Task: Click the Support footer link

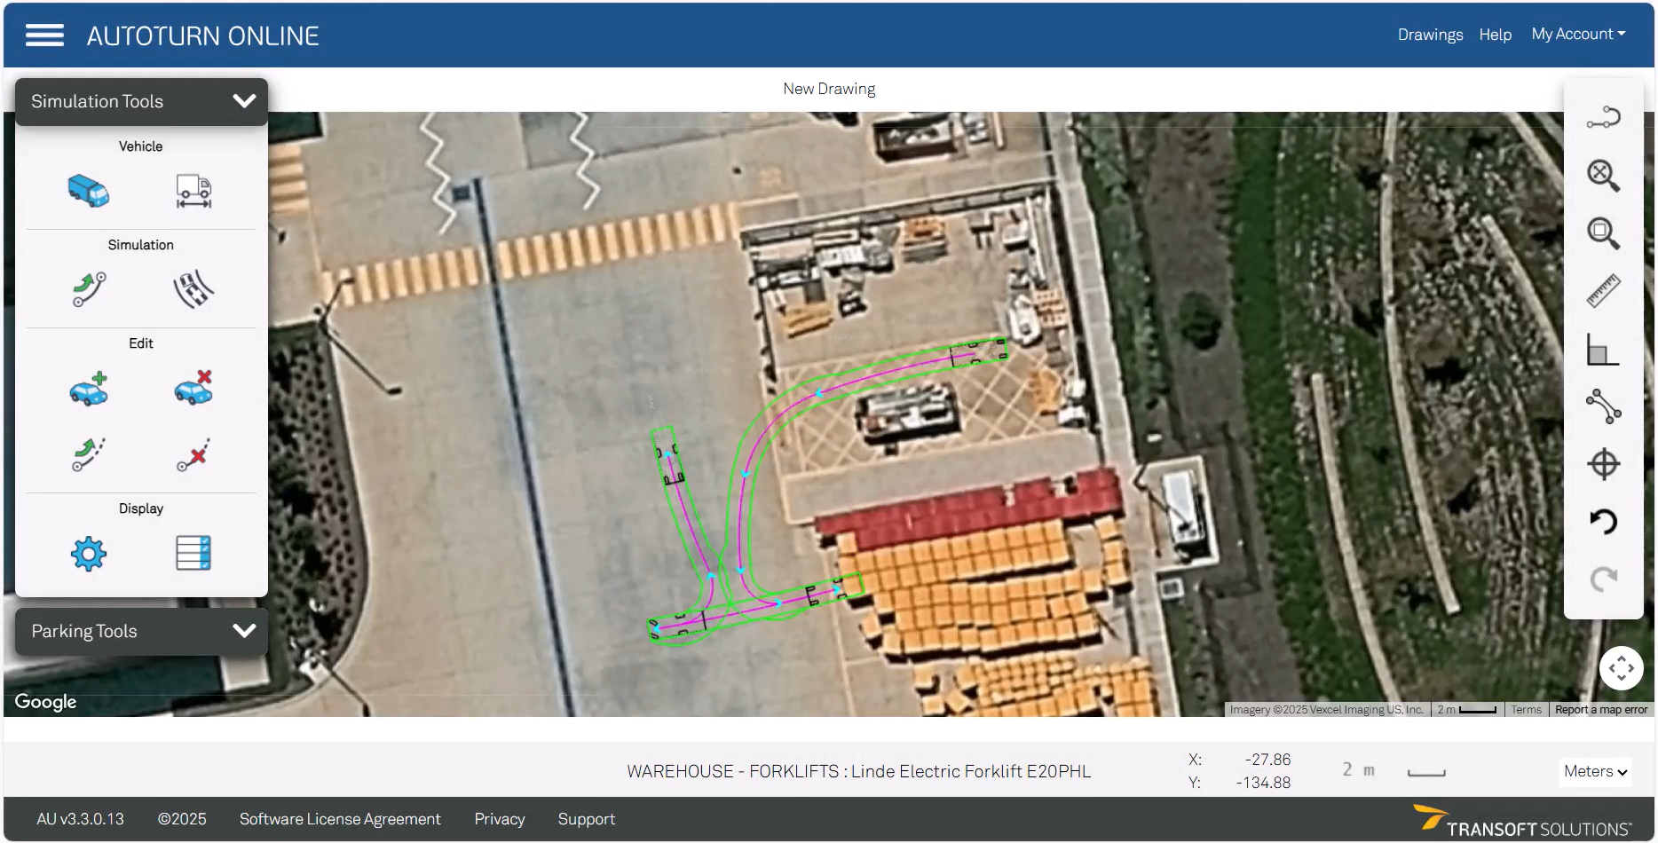Action: [x=586, y=819]
